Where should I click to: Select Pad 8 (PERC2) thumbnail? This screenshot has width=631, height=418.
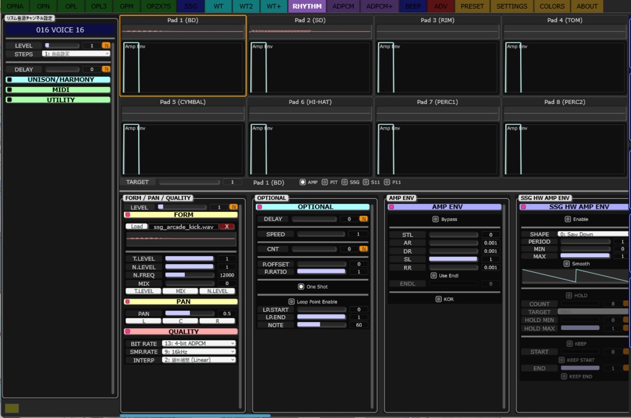click(565, 137)
